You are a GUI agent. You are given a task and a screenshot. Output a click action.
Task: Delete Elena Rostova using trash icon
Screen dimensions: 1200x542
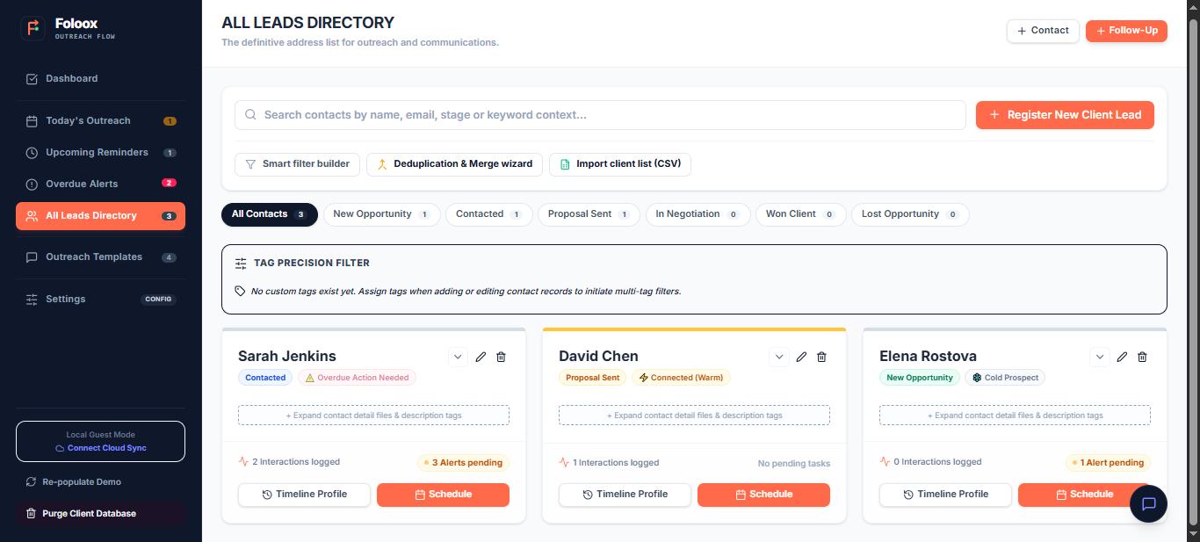pos(1143,357)
